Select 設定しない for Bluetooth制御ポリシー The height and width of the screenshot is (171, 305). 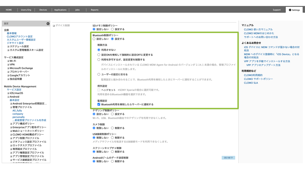point(94,39)
